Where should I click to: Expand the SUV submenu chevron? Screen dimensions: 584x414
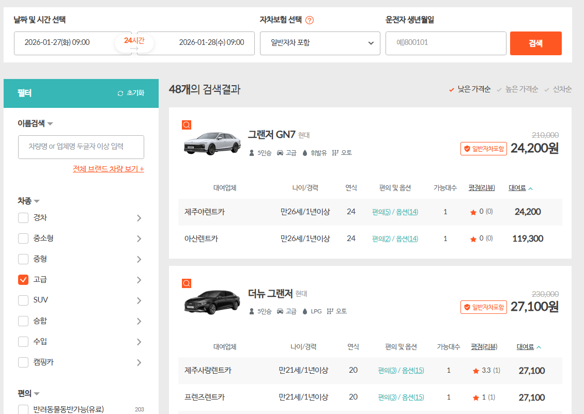pos(139,300)
